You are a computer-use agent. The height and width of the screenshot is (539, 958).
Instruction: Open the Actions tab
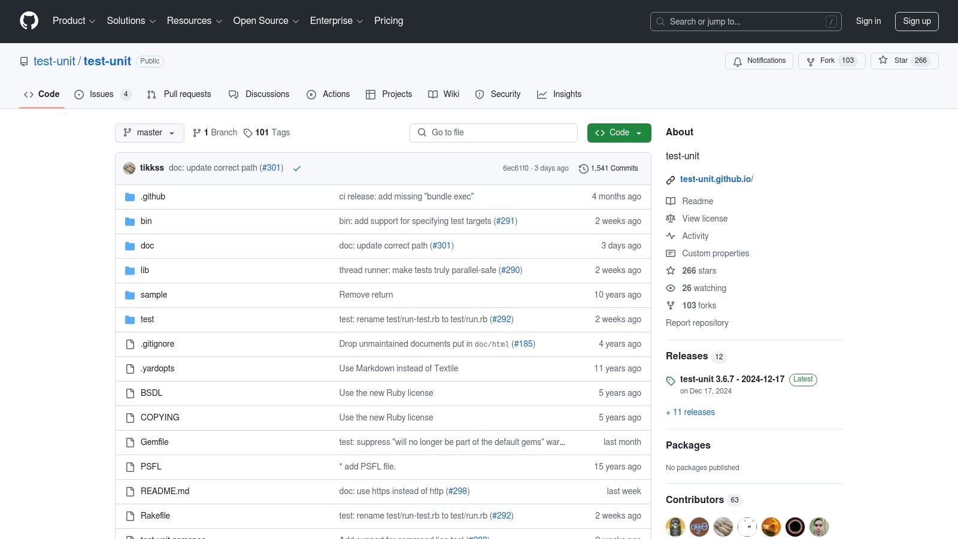point(328,95)
